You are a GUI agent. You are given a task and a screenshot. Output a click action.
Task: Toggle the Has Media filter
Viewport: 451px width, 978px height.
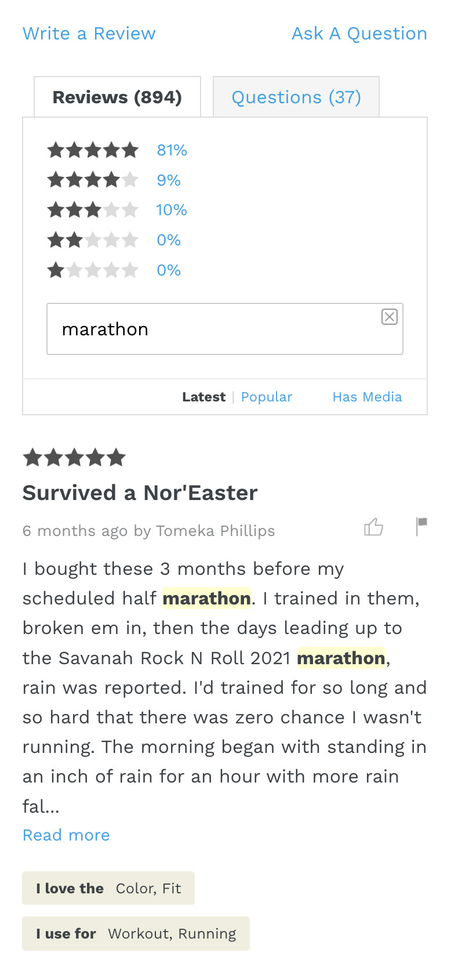[x=367, y=397]
